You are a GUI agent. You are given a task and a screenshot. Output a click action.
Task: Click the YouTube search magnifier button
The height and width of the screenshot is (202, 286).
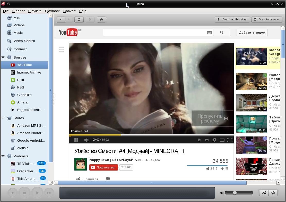[222, 32]
